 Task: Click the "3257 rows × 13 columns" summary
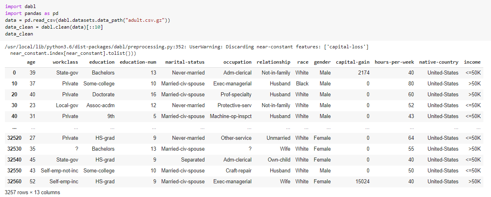[x=33, y=193]
